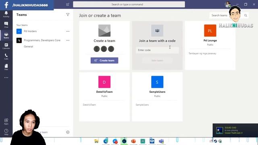Select the Teams icon in the sidebar
The image size is (258, 145).
6,35
